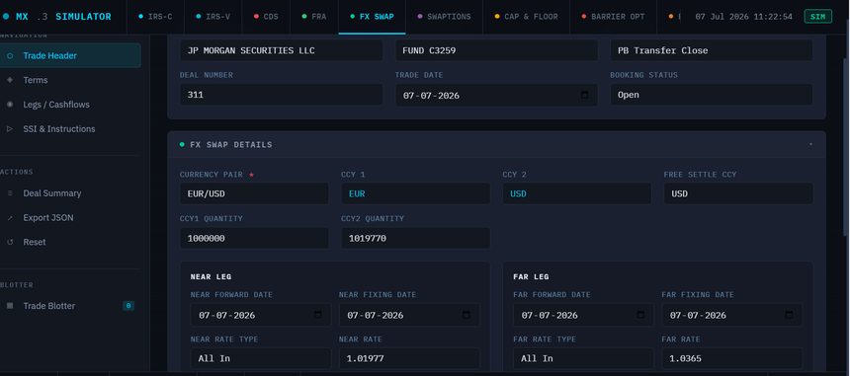The height and width of the screenshot is (376, 850).
Task: Open the Booking Status dropdown
Action: coord(712,95)
